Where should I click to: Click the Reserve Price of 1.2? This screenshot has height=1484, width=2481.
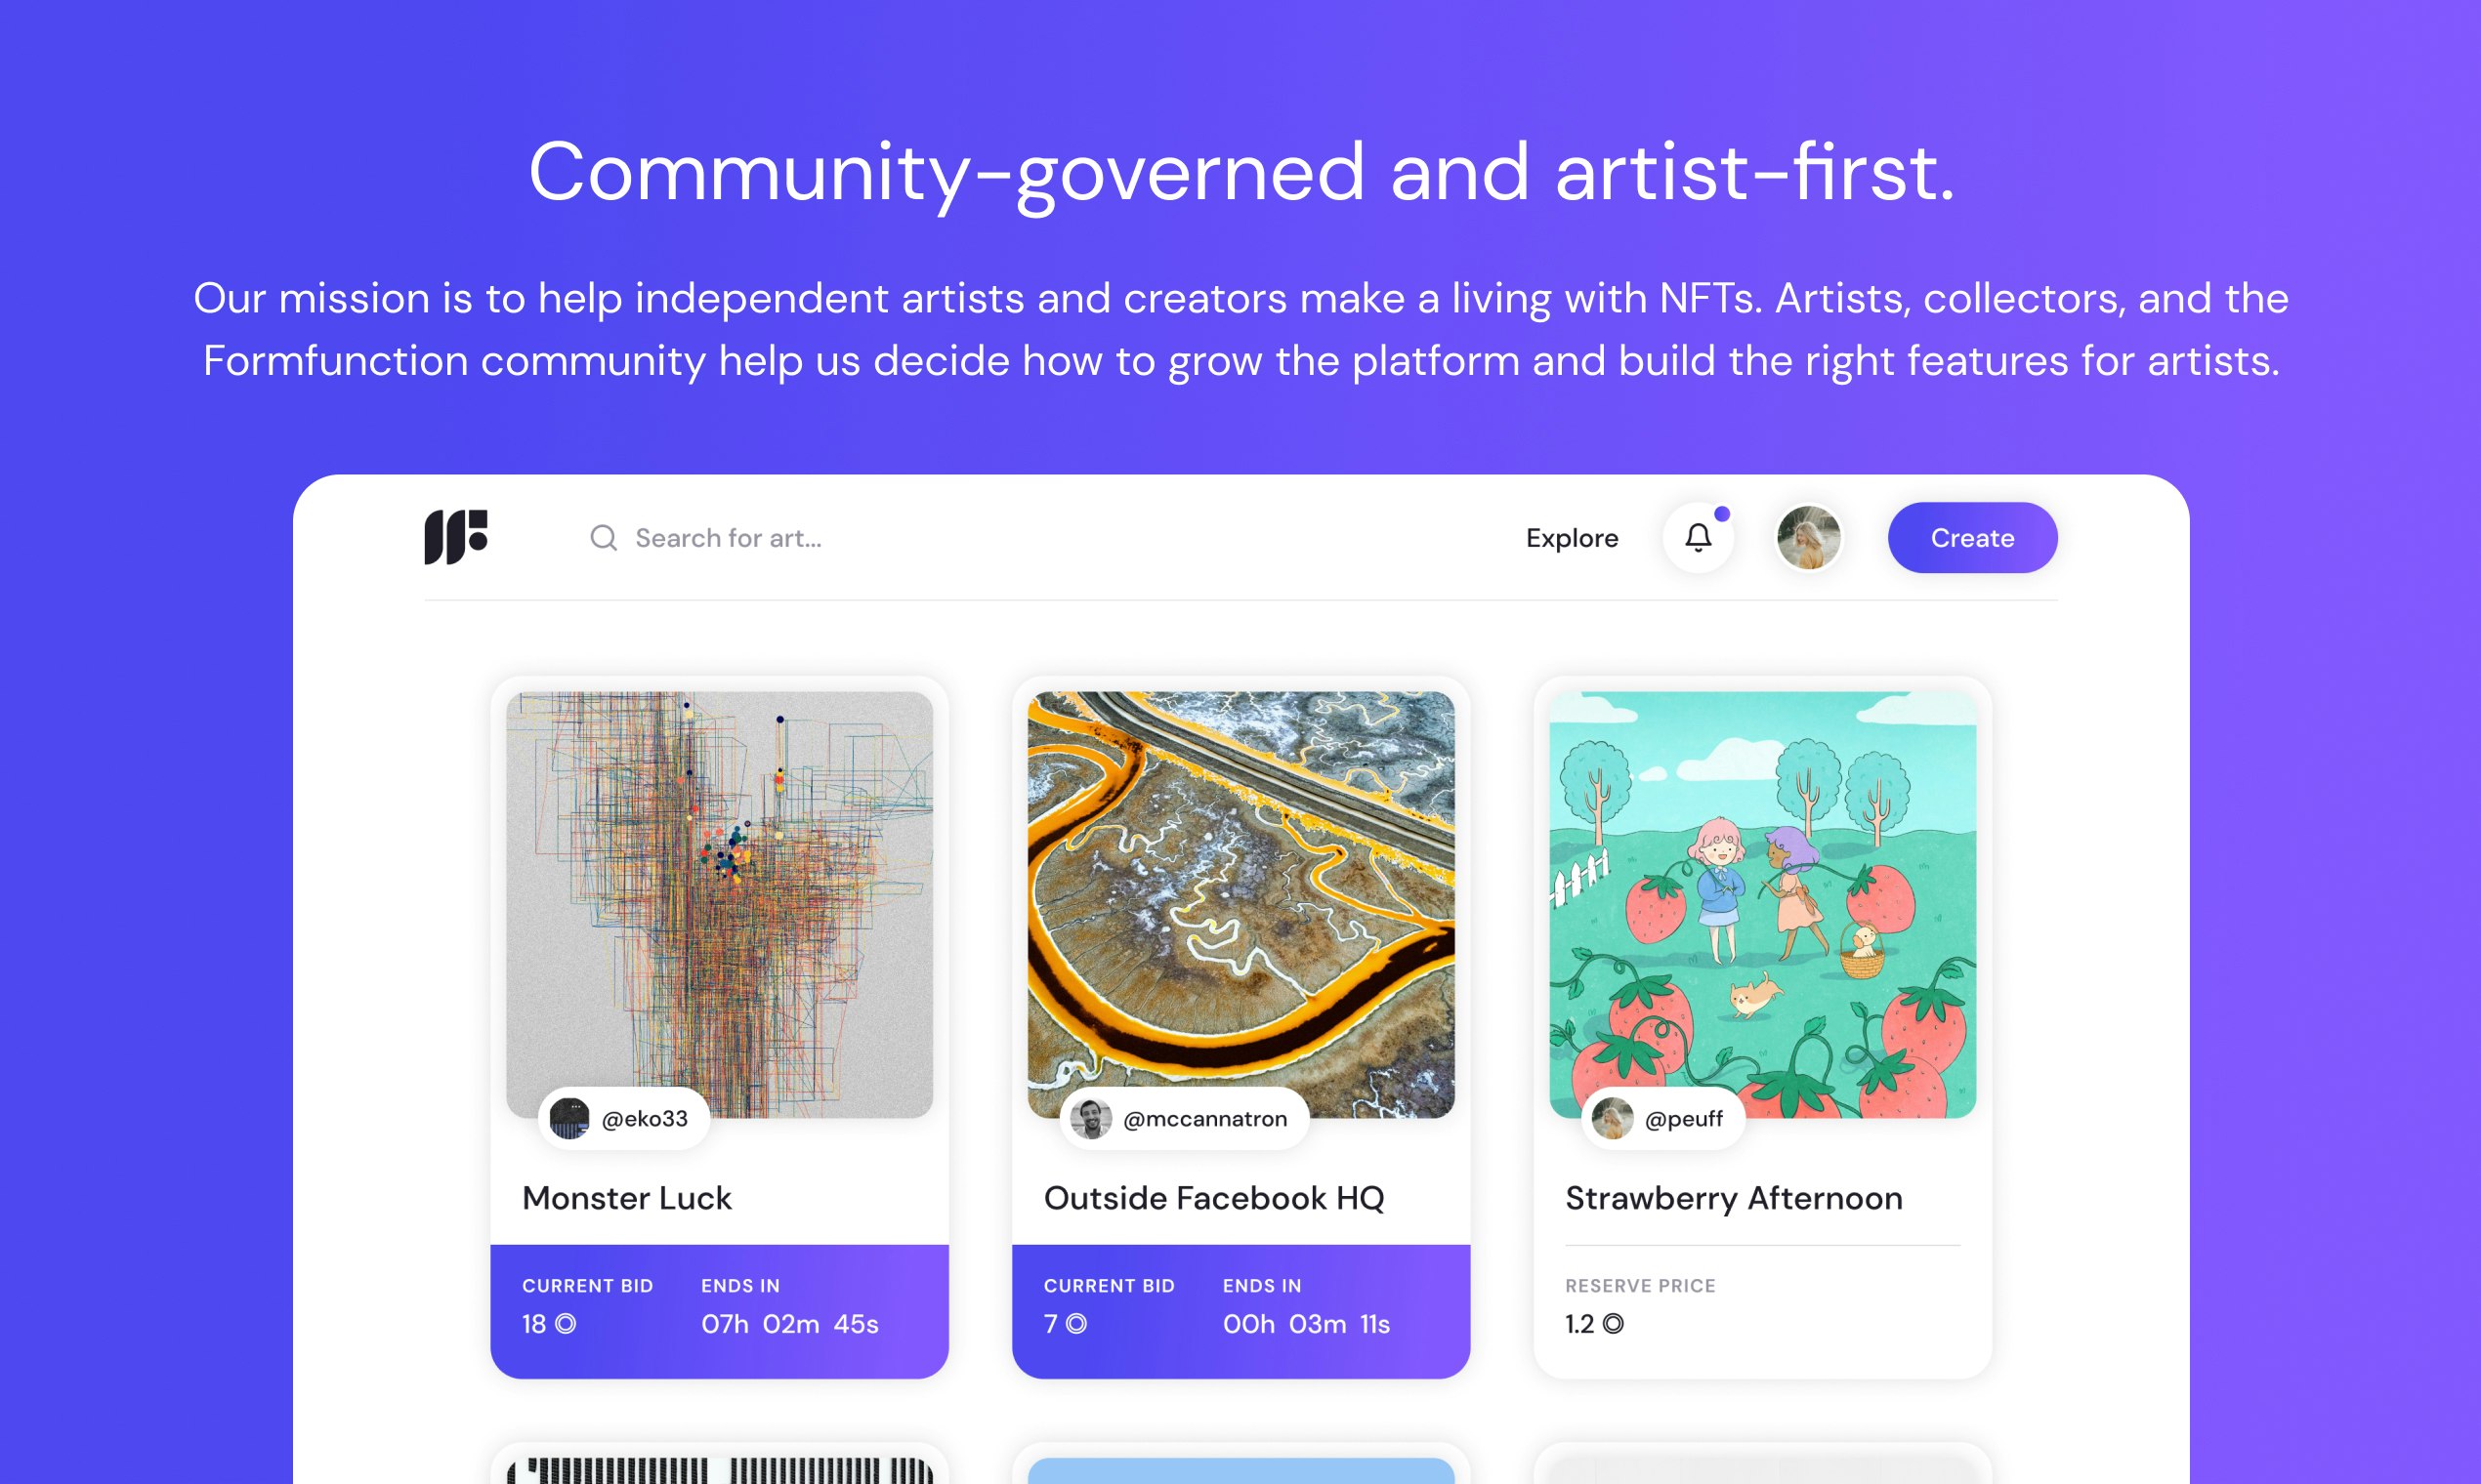pyautogui.click(x=1594, y=1323)
